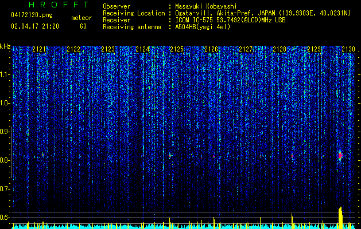Click the 'Receiving antenna' label
The image size is (361, 229).
click(x=132, y=27)
